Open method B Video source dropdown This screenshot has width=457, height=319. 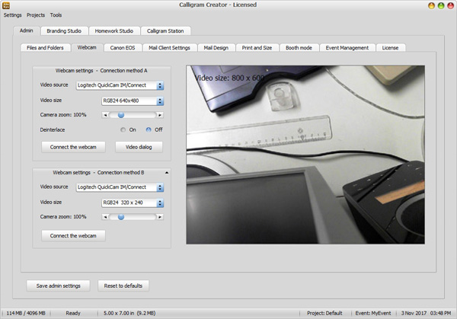click(120, 187)
